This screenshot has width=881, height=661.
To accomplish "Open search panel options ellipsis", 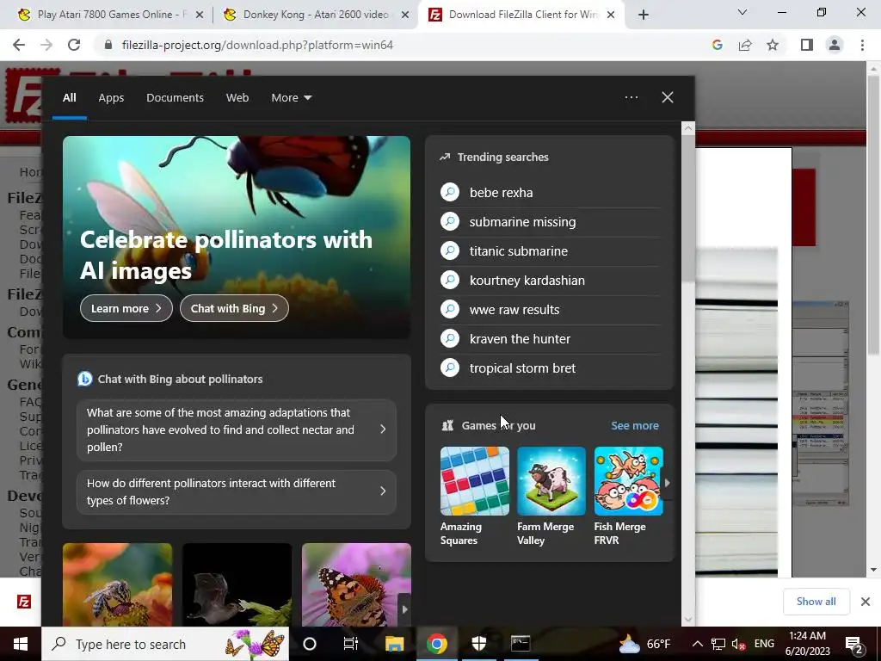I will tap(631, 97).
